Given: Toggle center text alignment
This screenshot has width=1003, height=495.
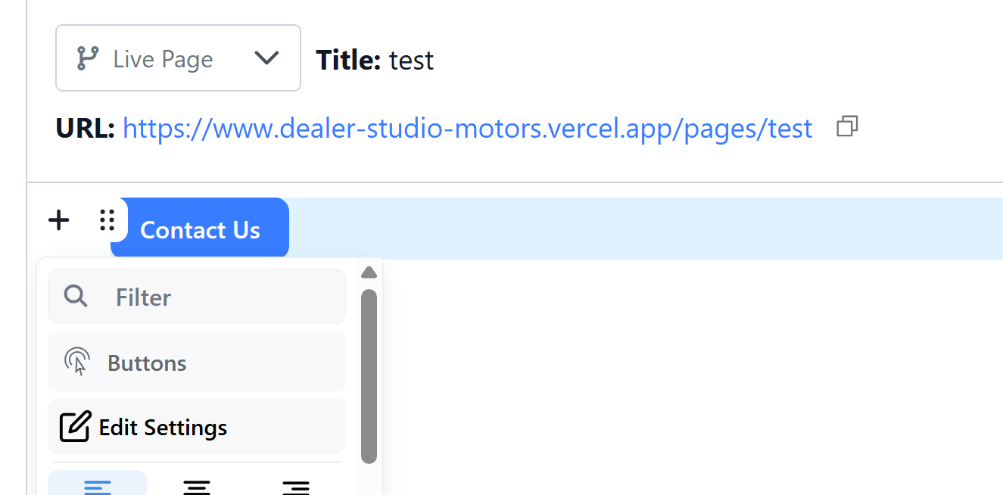Looking at the screenshot, I should (197, 486).
